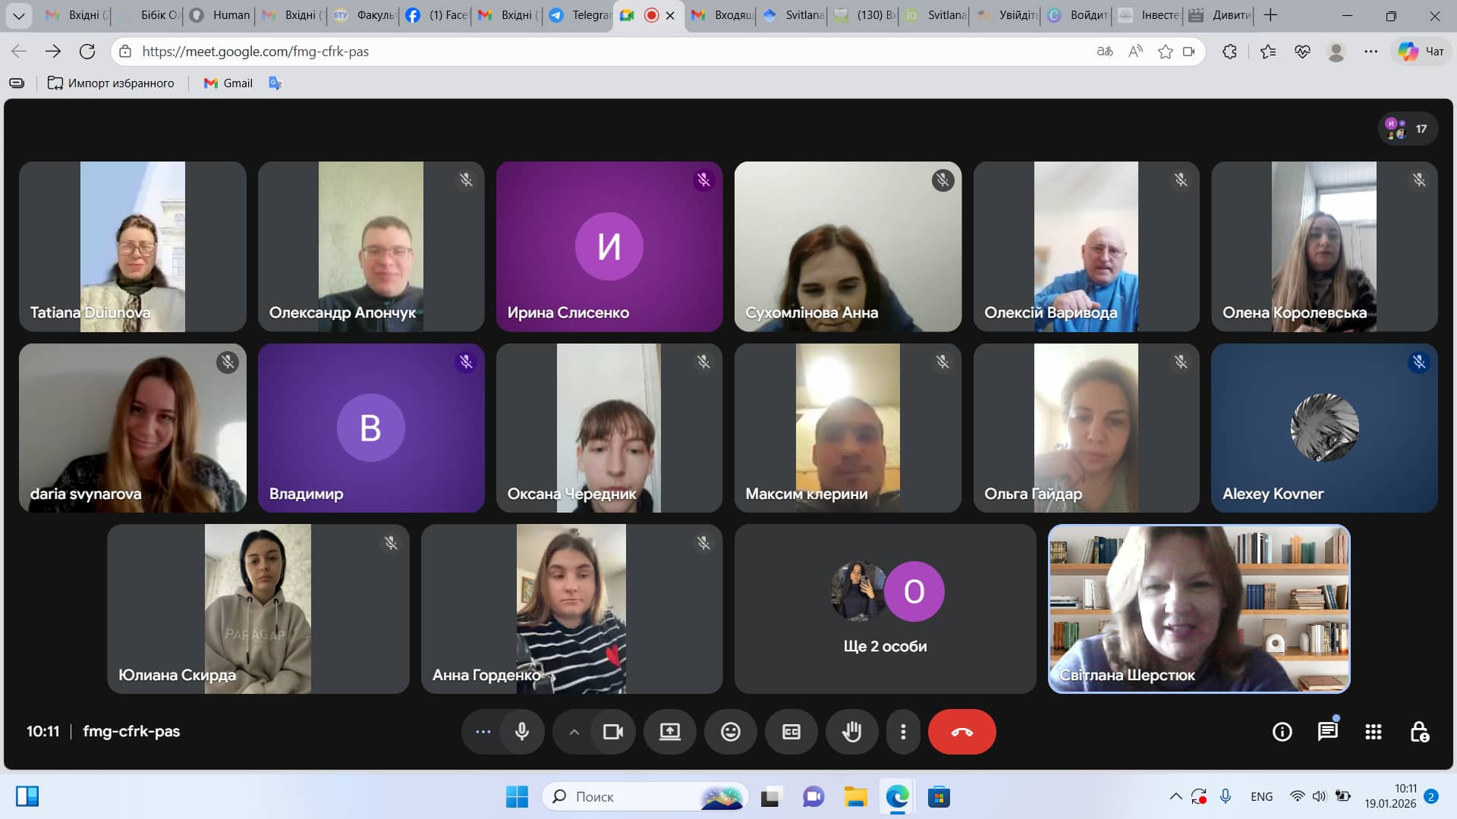
Task: Click the 'Ще 2 особи' tile
Action: click(885, 609)
